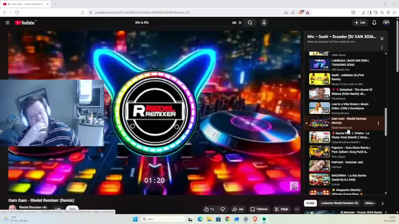This screenshot has height=224, width=399.
Task: Like the video with thumbs up
Action: coord(209,209)
